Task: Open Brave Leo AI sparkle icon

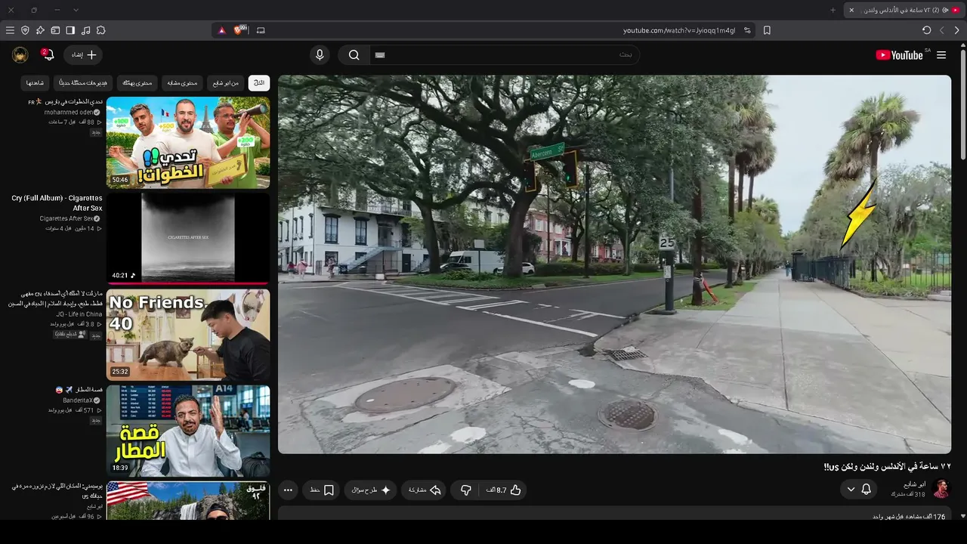Action: tap(40, 30)
